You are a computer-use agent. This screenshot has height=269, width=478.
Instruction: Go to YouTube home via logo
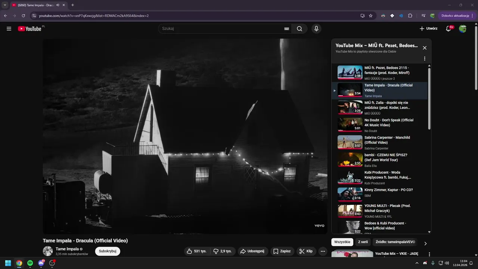(x=30, y=29)
